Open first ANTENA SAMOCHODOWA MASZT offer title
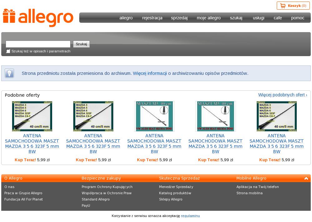 [32, 144]
